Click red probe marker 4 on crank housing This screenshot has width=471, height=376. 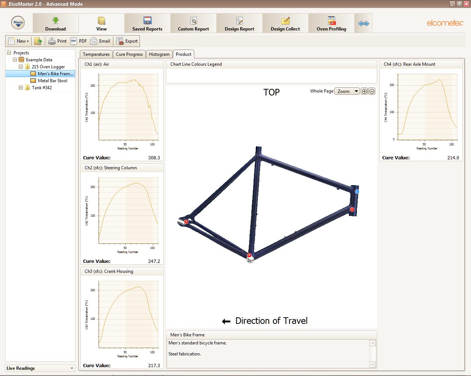249,255
